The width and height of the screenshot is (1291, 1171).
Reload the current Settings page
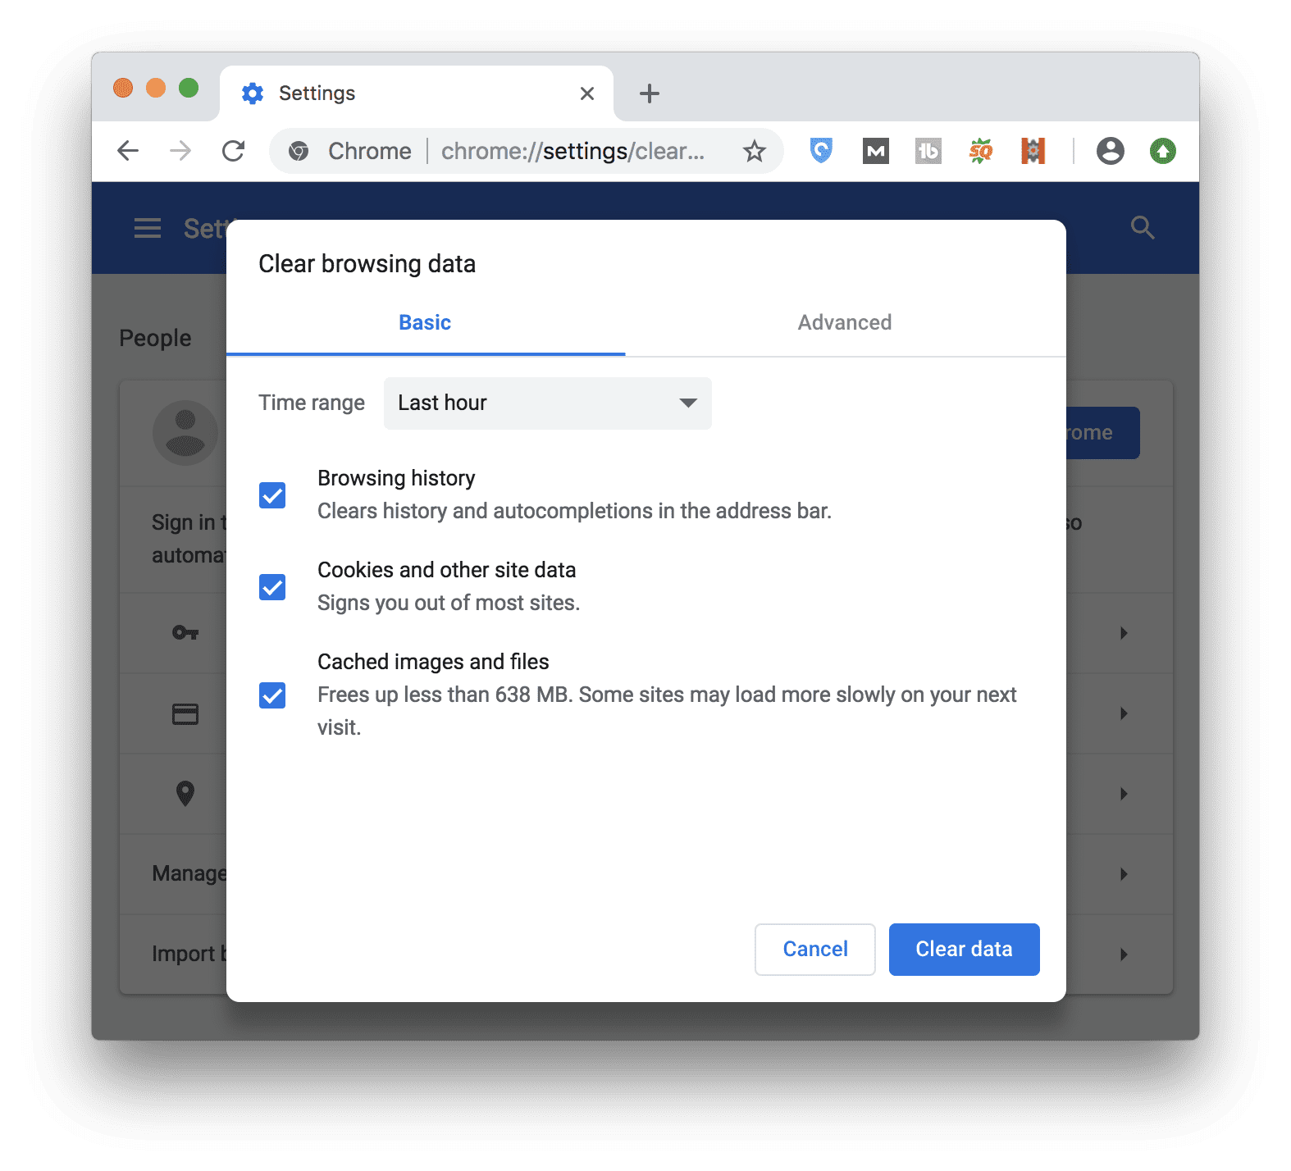[x=234, y=151]
